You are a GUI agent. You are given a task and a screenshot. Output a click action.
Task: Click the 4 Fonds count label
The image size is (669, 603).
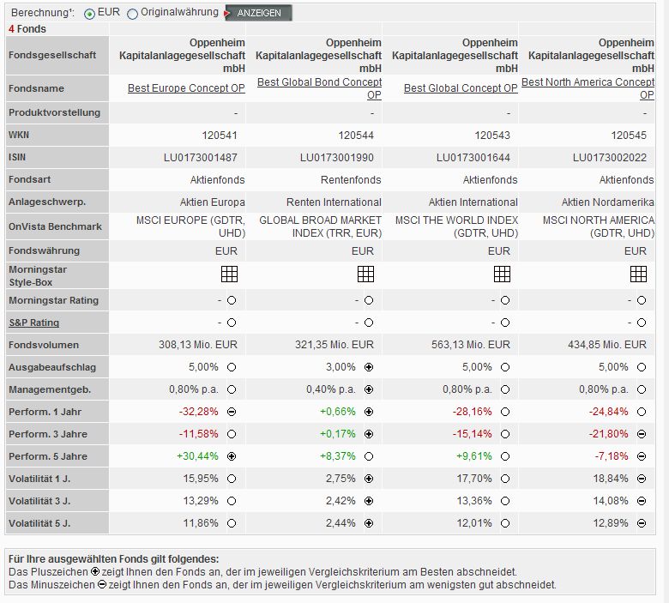point(27,28)
